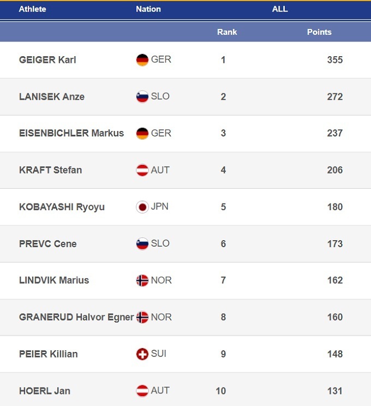
Task: Open athlete GRANERUD Halvor Egner
Action: [x=76, y=318]
